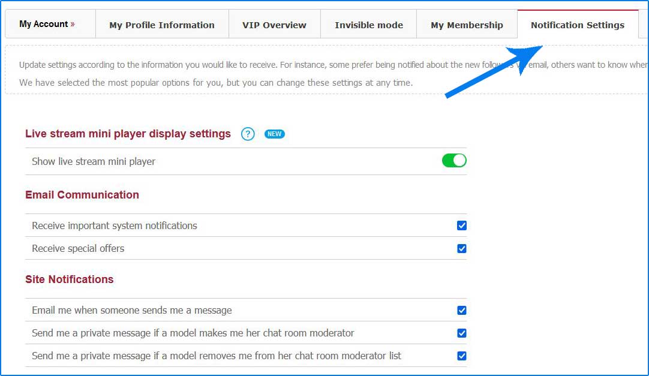Viewport: 649px width, 376px height.
Task: Disable Receive special offers
Action: (x=461, y=248)
